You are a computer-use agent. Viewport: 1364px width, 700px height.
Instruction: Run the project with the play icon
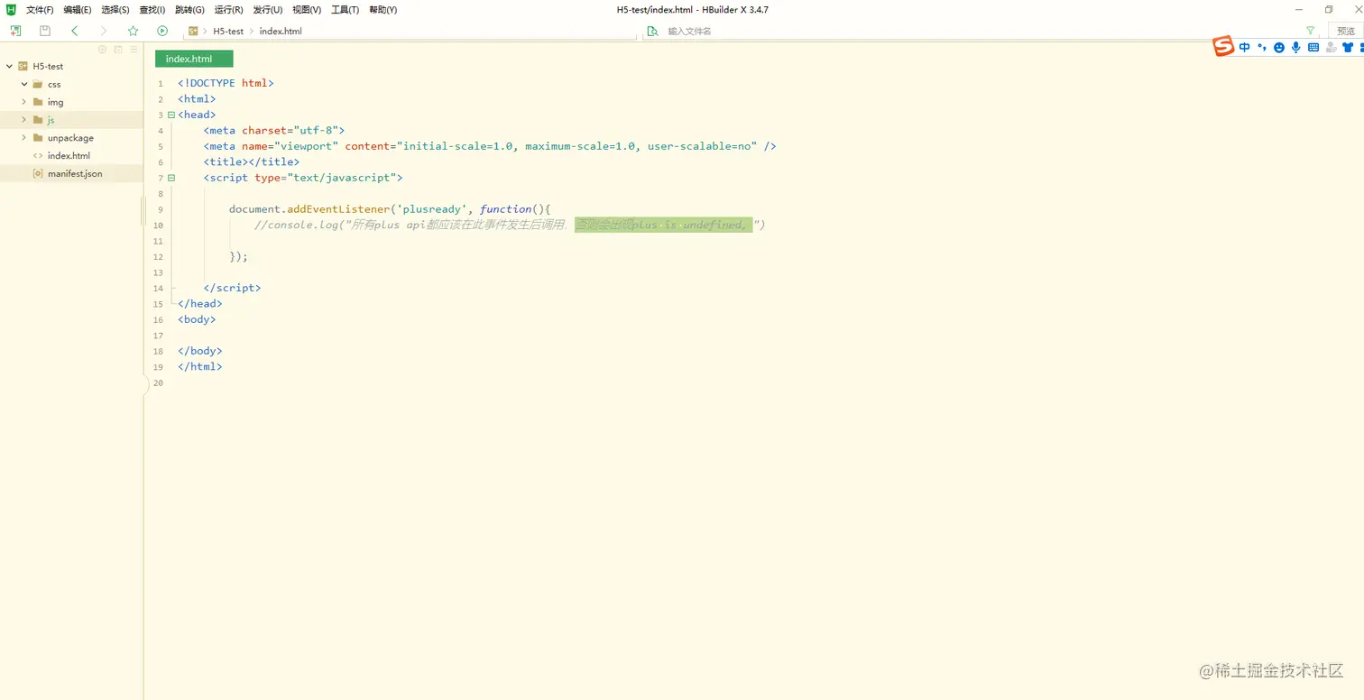click(x=162, y=31)
